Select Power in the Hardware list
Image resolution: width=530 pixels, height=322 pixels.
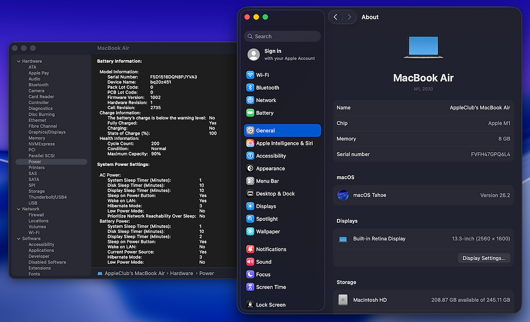pos(51,162)
